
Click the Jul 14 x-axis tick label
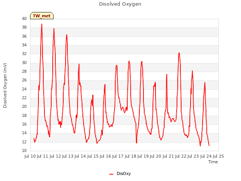[80, 156]
